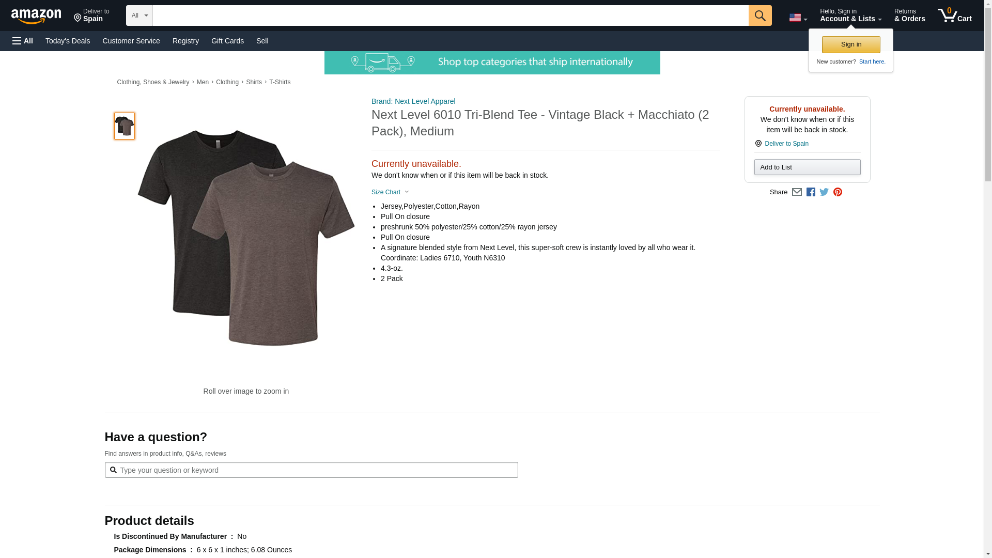Open the search category All dropdown
Image resolution: width=992 pixels, height=558 pixels.
[x=139, y=16]
